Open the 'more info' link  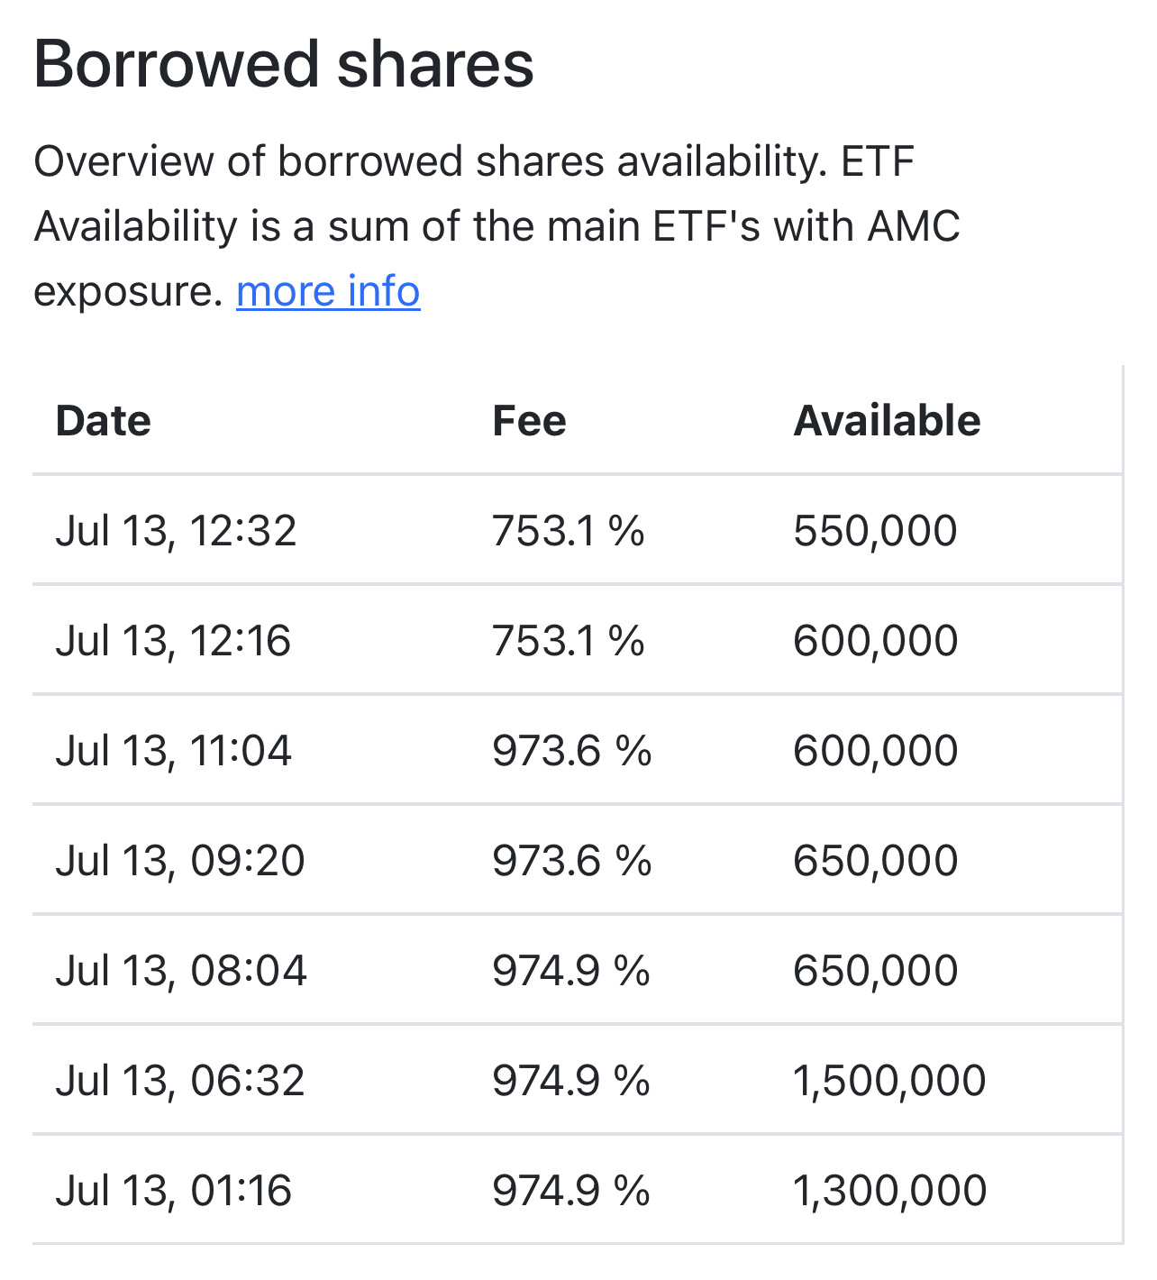[328, 291]
